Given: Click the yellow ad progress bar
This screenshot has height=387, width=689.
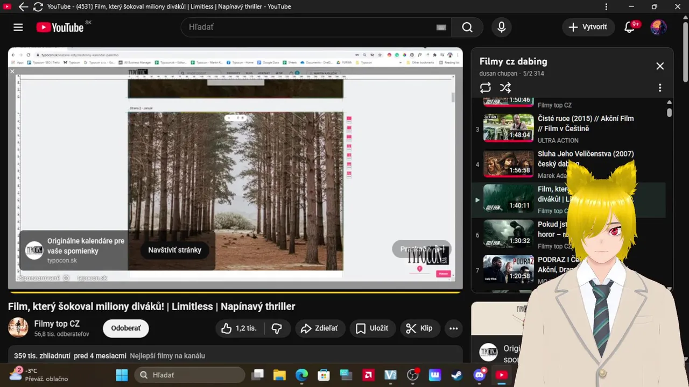Looking at the screenshot, I should 235,292.
